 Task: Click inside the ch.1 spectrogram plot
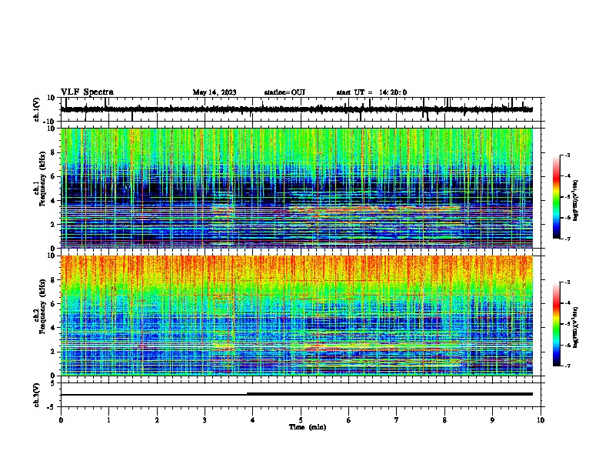(297, 188)
